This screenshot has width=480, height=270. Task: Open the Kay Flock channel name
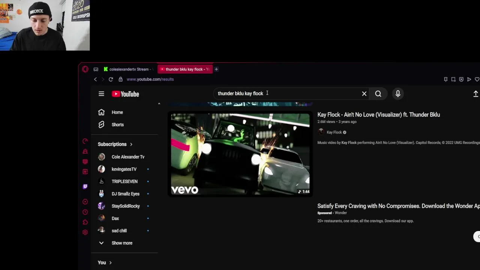(334, 132)
